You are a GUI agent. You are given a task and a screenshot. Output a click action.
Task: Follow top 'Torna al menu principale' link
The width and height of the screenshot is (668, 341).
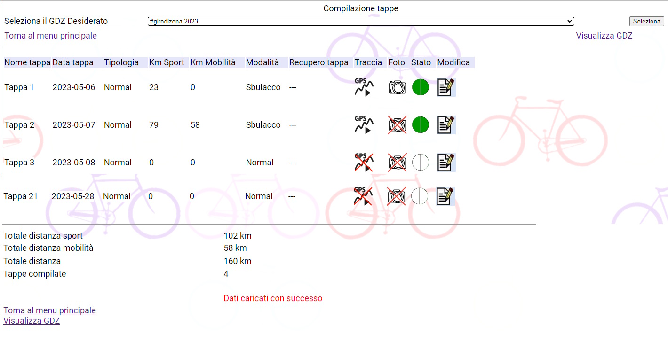pyautogui.click(x=51, y=36)
